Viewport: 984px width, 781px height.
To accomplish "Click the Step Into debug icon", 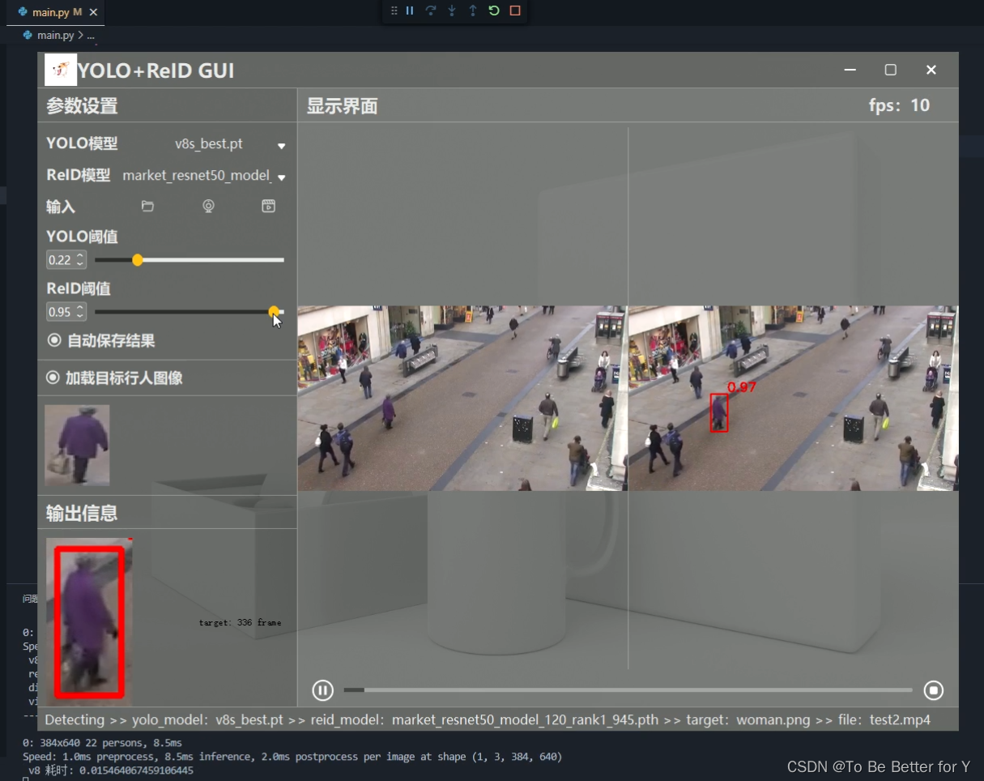I will [452, 11].
